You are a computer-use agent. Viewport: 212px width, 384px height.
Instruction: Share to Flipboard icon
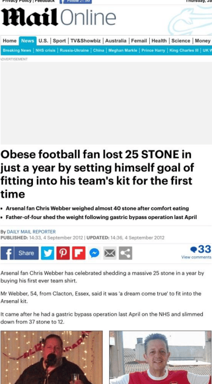[x=79, y=253]
